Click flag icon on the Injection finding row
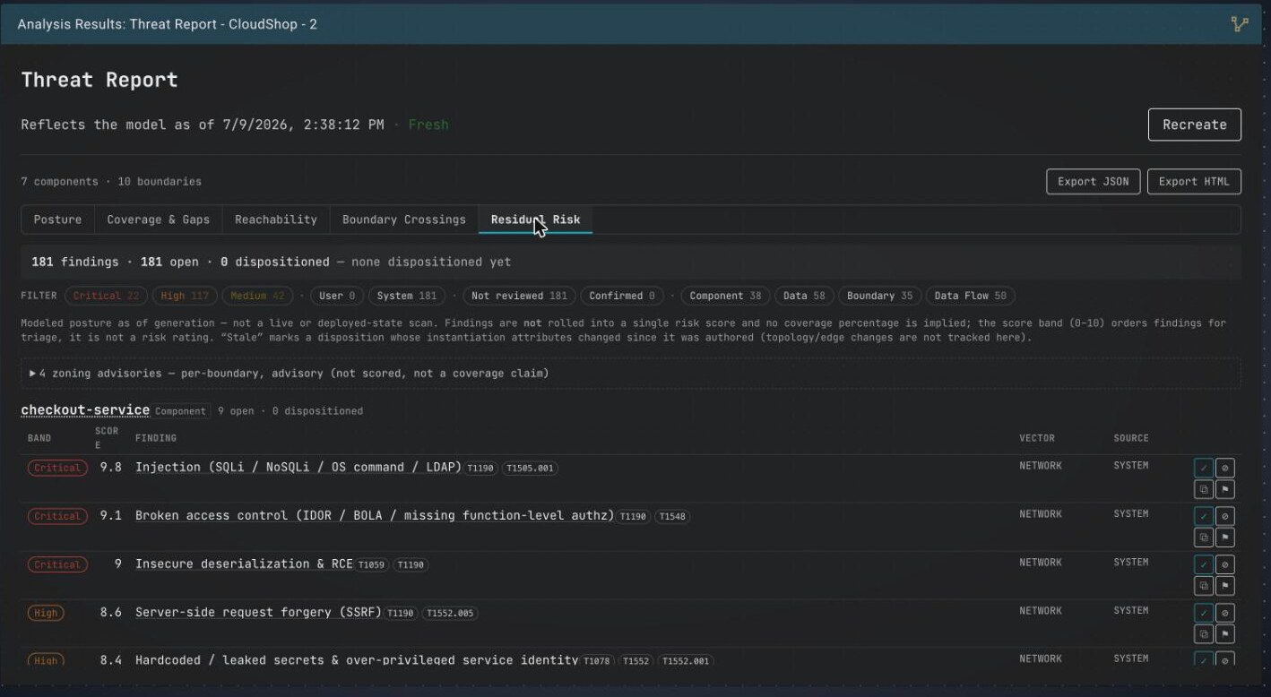Image resolution: width=1271 pixels, height=697 pixels. point(1224,489)
